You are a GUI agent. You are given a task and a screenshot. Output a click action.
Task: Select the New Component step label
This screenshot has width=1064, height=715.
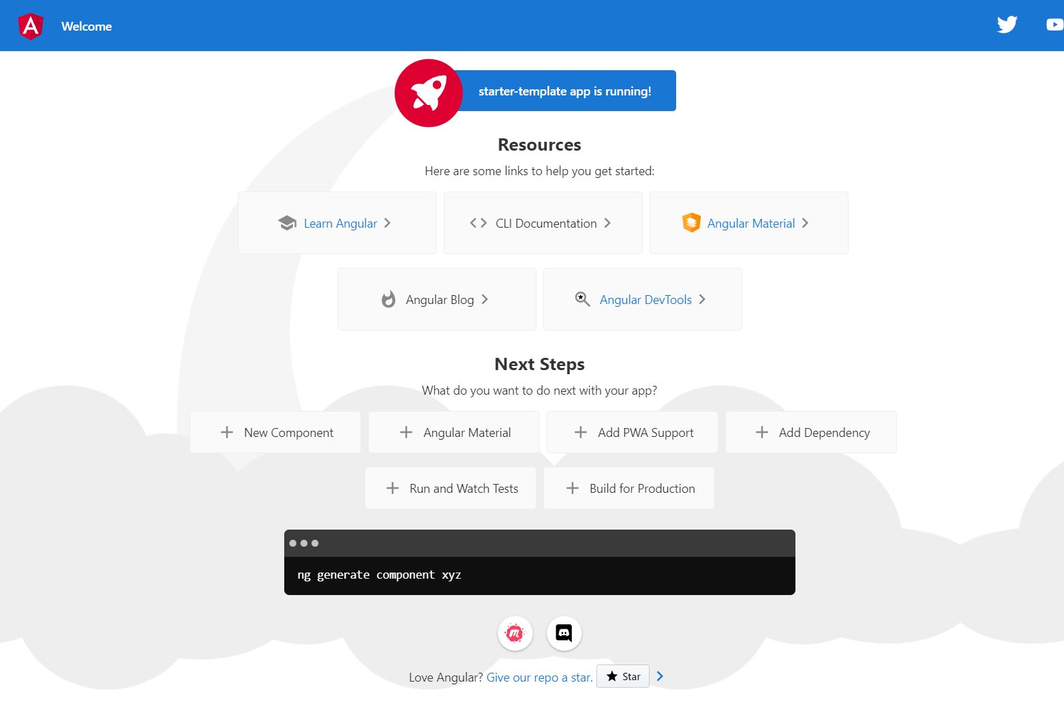pos(288,433)
